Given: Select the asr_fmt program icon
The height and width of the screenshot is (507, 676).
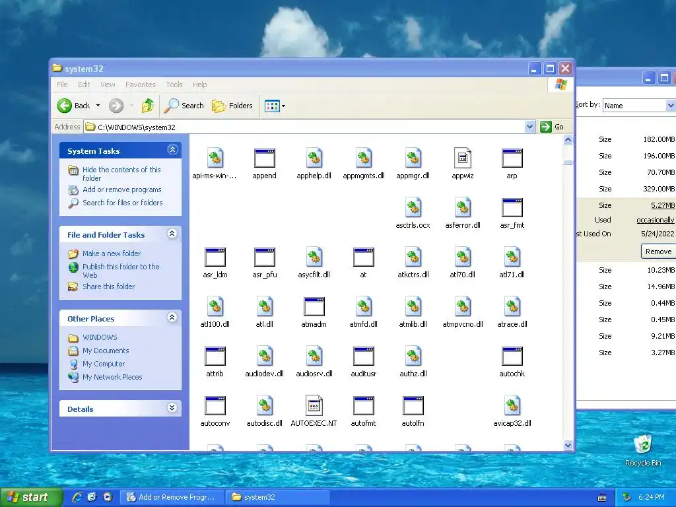Looking at the screenshot, I should [512, 213].
